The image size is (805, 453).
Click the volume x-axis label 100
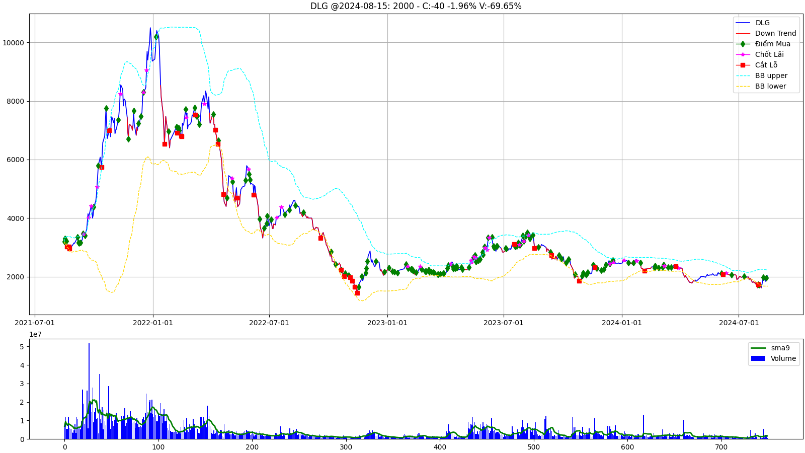pyautogui.click(x=158, y=447)
